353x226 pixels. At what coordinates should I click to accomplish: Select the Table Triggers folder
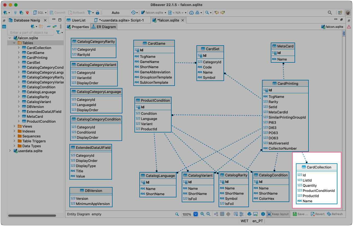34,141
